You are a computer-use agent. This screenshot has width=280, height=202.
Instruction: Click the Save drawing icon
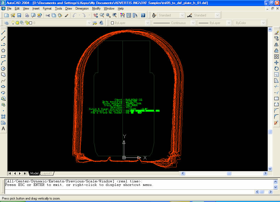[19, 15]
